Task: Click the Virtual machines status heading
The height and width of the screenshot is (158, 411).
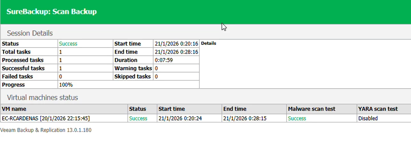Action: click(42, 97)
